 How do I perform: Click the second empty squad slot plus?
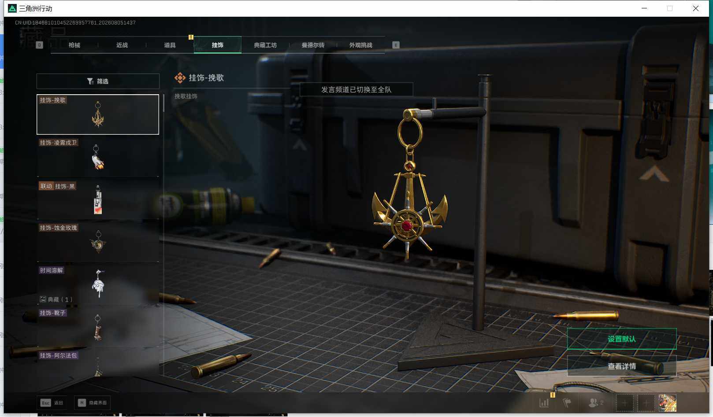[646, 402]
